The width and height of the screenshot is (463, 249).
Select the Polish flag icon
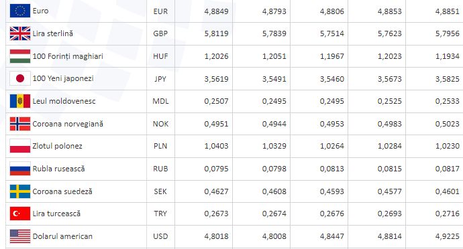pyautogui.click(x=19, y=146)
